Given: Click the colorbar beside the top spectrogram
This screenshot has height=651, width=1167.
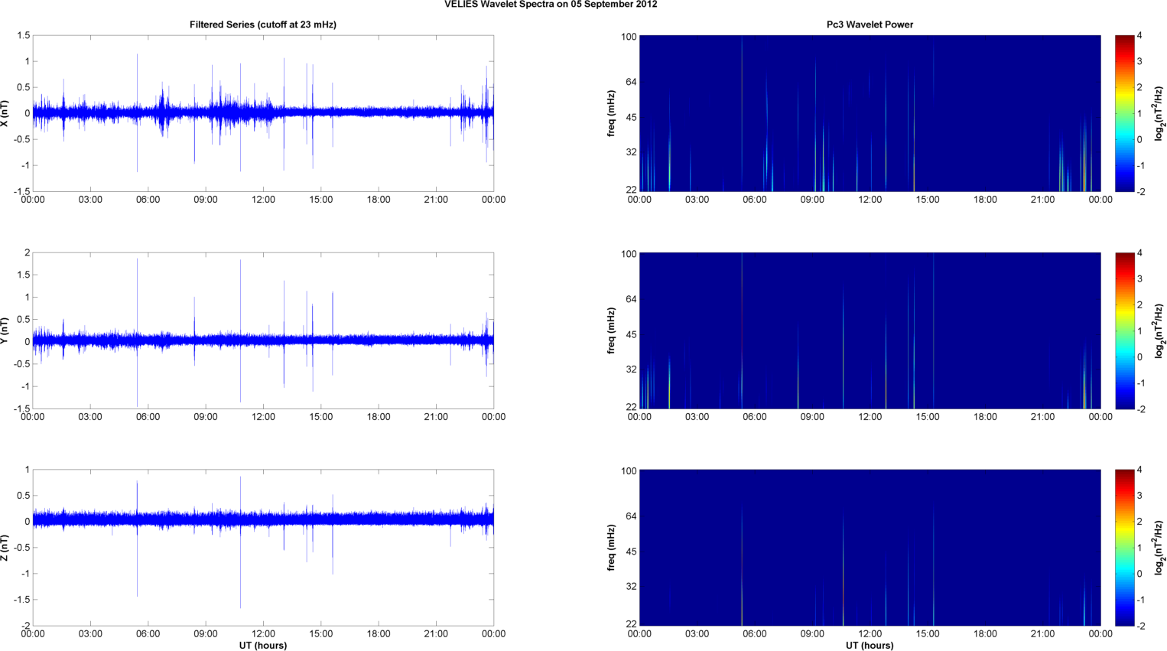Looking at the screenshot, I should (1124, 113).
